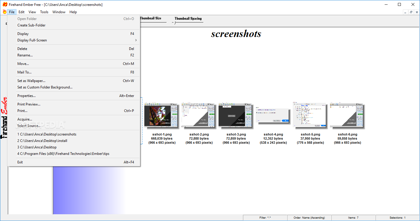
Task: Click the Items: 7 status entry
Action: point(353,218)
